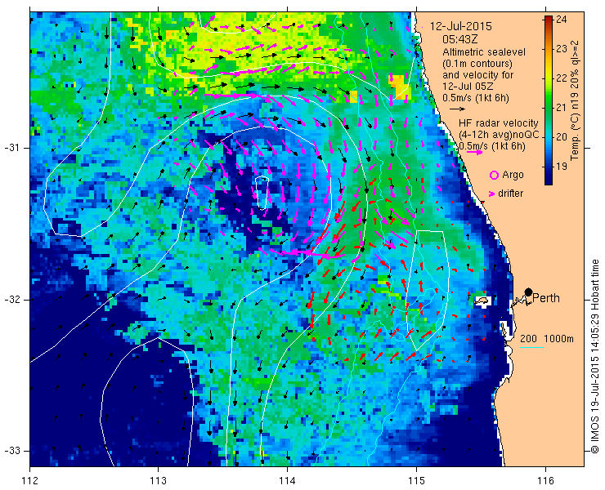Screen dimensions: 605x490
Task: Click the magenta HF radar scale arrow
Action: 474,152
